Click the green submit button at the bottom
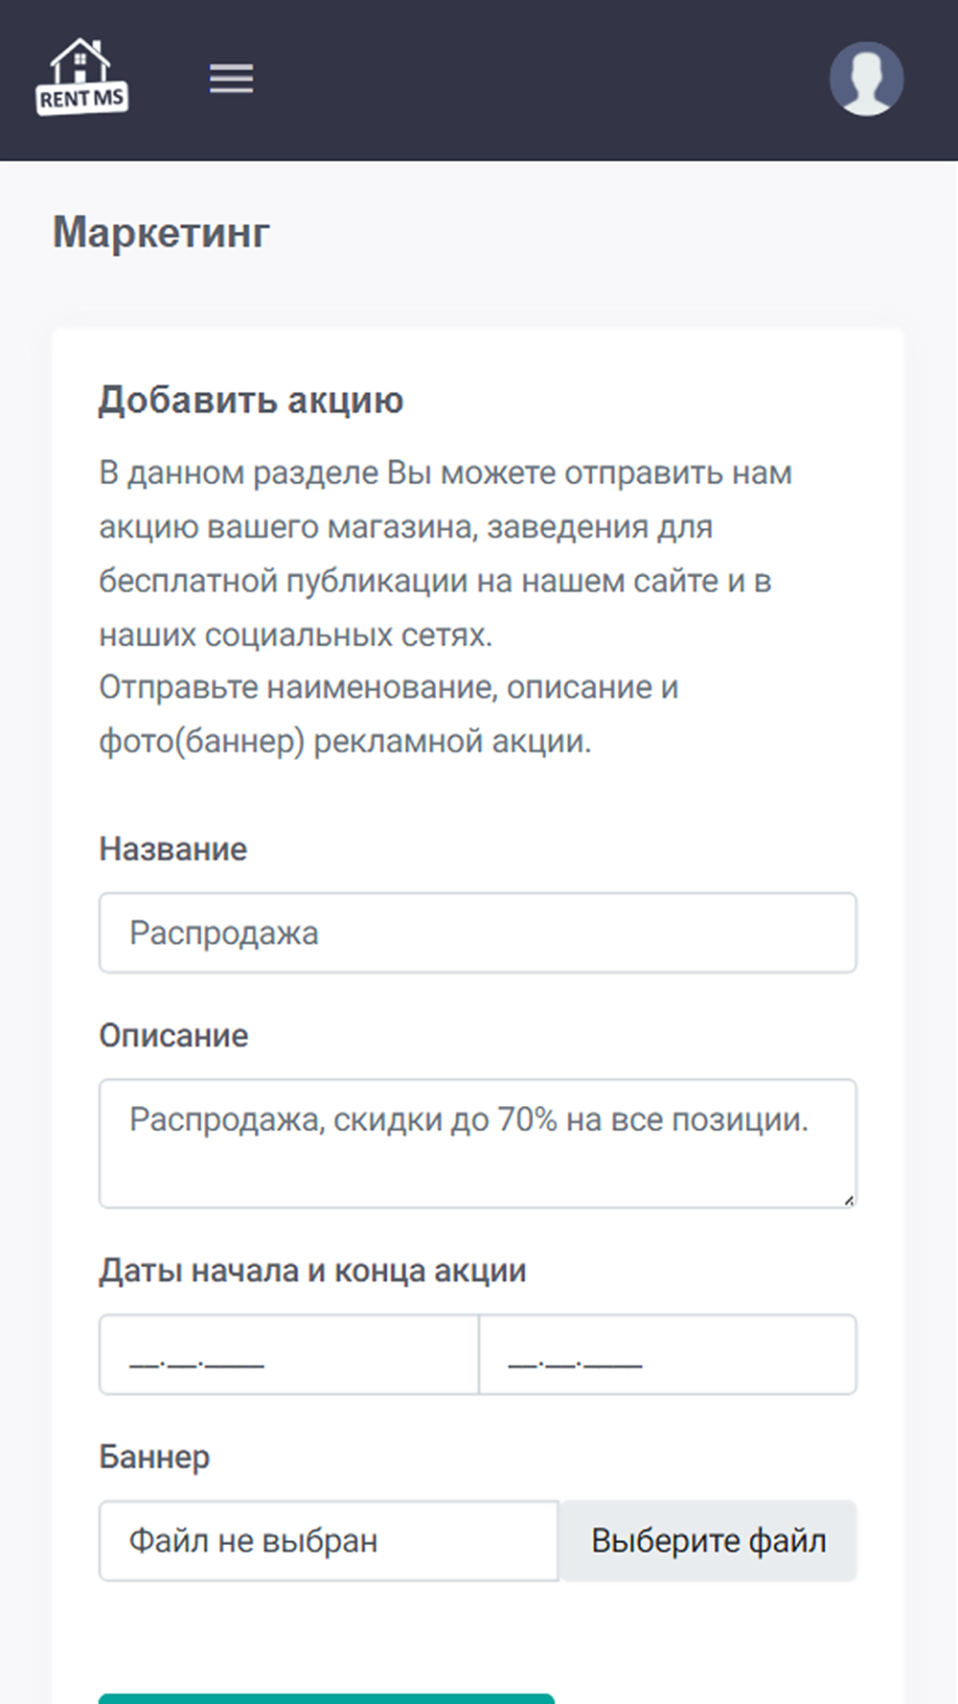Viewport: 958px width, 1704px height. 327,1698
